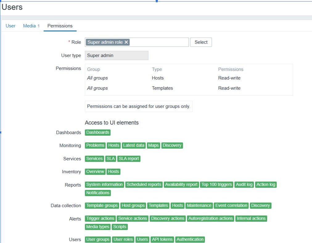Select the Permissions tab
Screen dimensions: 312x243
click(60, 26)
